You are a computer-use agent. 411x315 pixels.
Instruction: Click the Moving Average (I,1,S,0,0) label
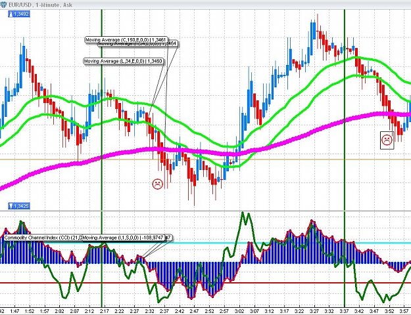(124, 238)
